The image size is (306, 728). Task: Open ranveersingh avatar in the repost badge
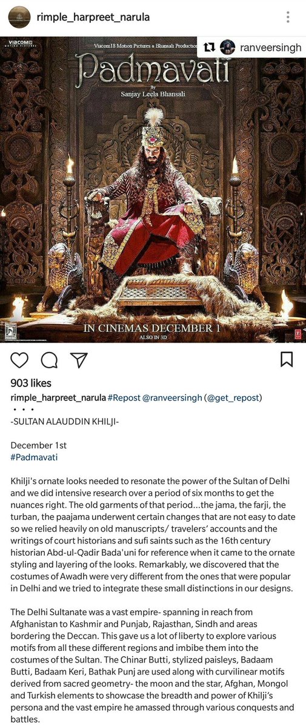(x=228, y=47)
